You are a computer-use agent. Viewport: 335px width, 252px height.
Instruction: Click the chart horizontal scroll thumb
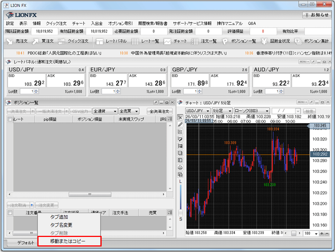[x=294, y=233]
